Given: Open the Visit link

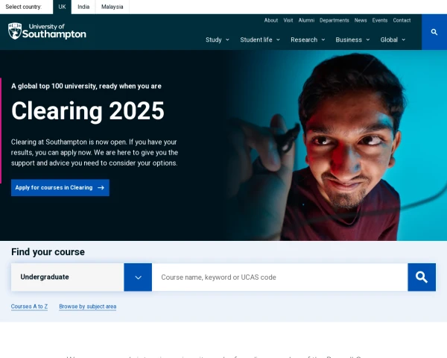Looking at the screenshot, I should click(288, 20).
